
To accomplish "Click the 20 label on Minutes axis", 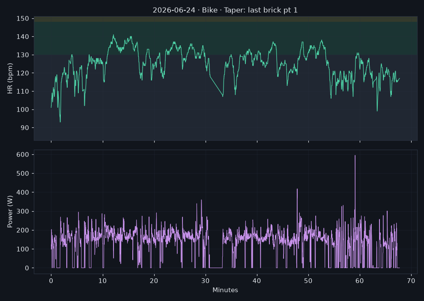I will (154, 281).
